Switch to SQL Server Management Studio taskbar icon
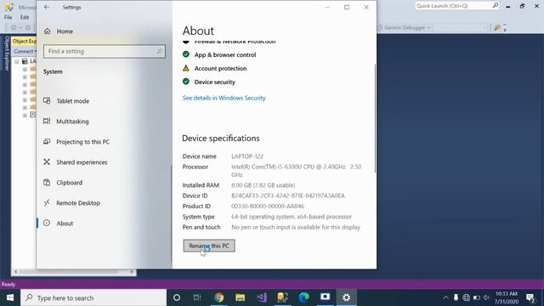Image resolution: width=544 pixels, height=306 pixels. pos(283,297)
